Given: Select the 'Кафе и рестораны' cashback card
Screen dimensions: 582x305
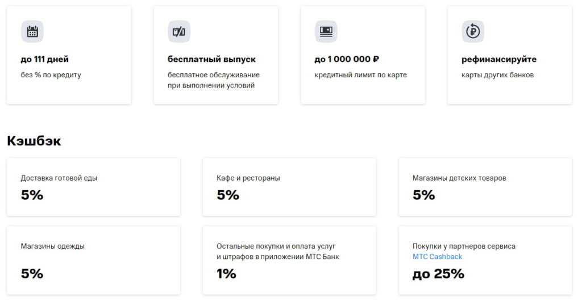Looking at the screenshot, I should pyautogui.click(x=289, y=187).
